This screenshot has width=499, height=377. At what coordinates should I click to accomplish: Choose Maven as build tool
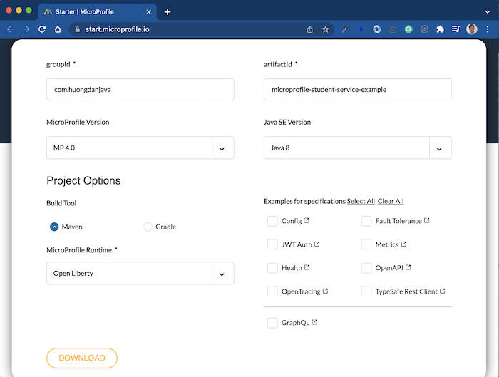tap(54, 227)
